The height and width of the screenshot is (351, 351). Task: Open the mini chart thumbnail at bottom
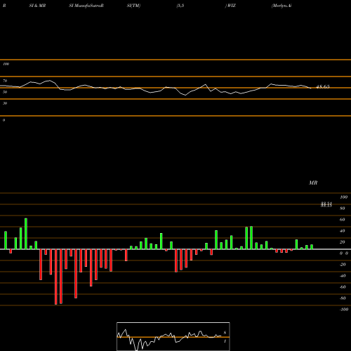pos(173,336)
